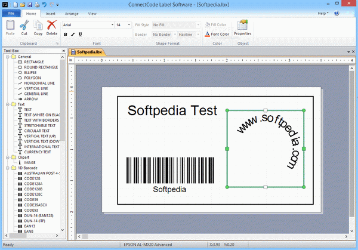Open quick access toolbar customize arrow
Image resolution: width=358 pixels, height=250 pixels.
pos(57,5)
